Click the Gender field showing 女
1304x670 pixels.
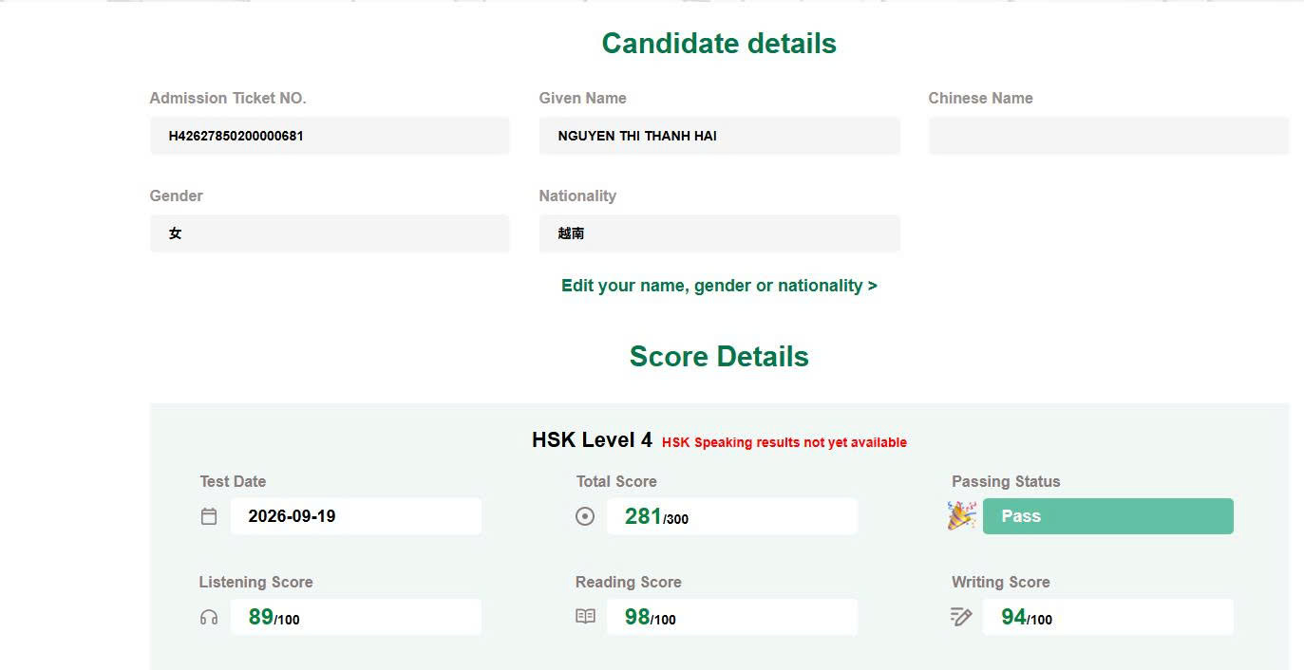pos(330,233)
